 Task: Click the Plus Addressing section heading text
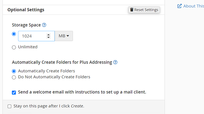[x=62, y=62]
